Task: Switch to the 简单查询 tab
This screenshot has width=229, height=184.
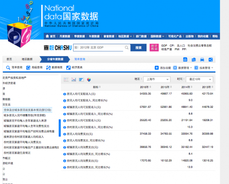Action: pyautogui.click(x=80, y=59)
